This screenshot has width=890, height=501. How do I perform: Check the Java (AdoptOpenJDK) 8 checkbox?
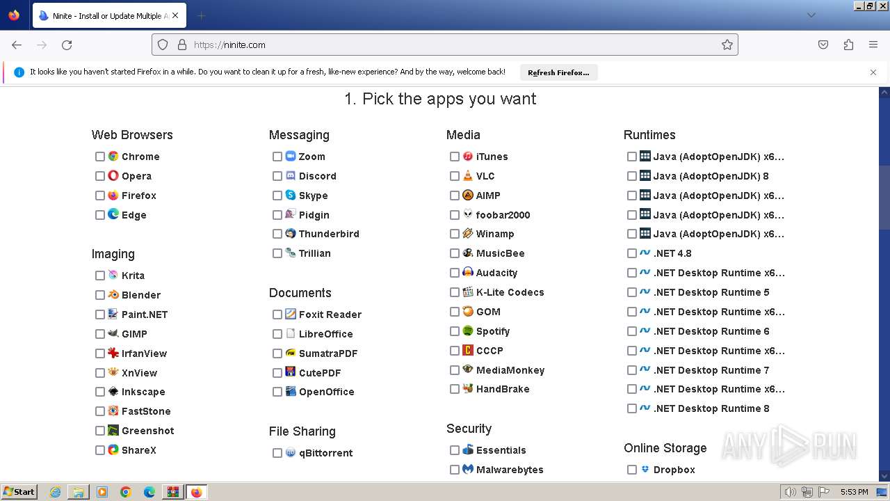(632, 176)
